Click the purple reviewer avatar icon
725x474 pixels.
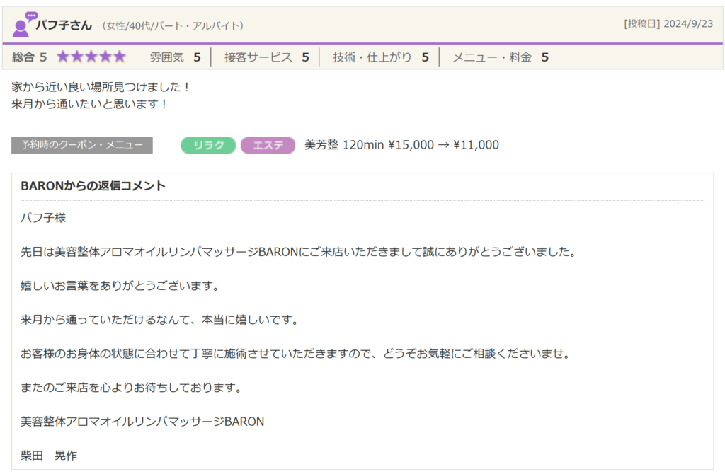(23, 25)
